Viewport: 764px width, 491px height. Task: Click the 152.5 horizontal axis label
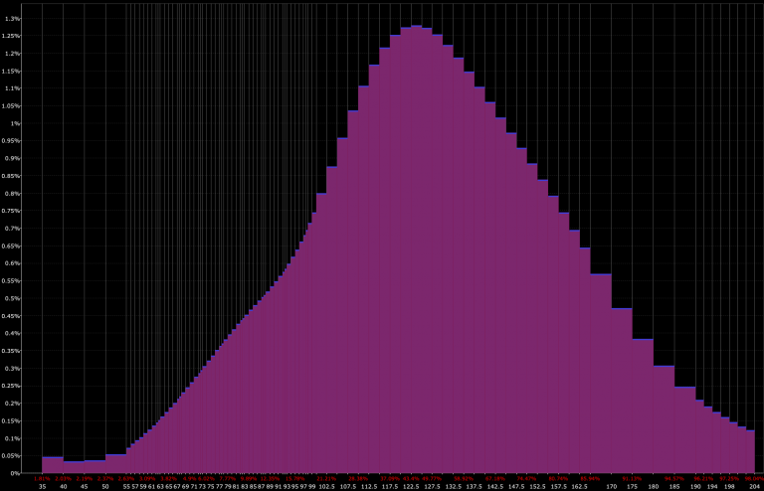(x=537, y=487)
